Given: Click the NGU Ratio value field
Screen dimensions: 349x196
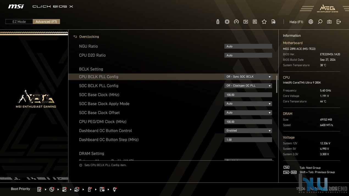Looking at the screenshot, I should click(248, 46).
